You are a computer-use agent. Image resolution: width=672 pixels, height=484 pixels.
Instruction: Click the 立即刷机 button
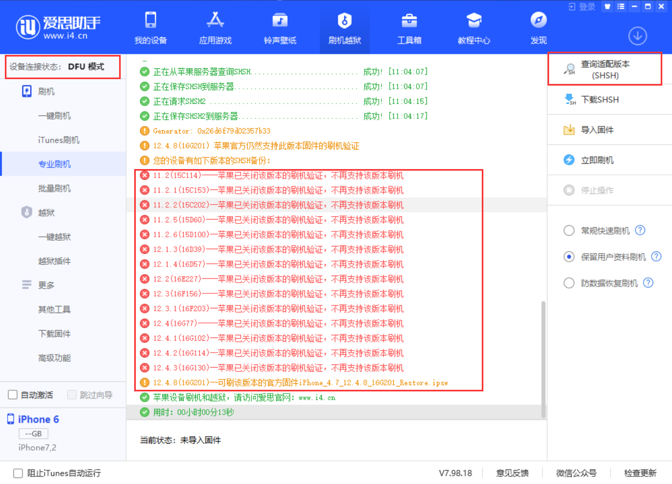[x=609, y=160]
